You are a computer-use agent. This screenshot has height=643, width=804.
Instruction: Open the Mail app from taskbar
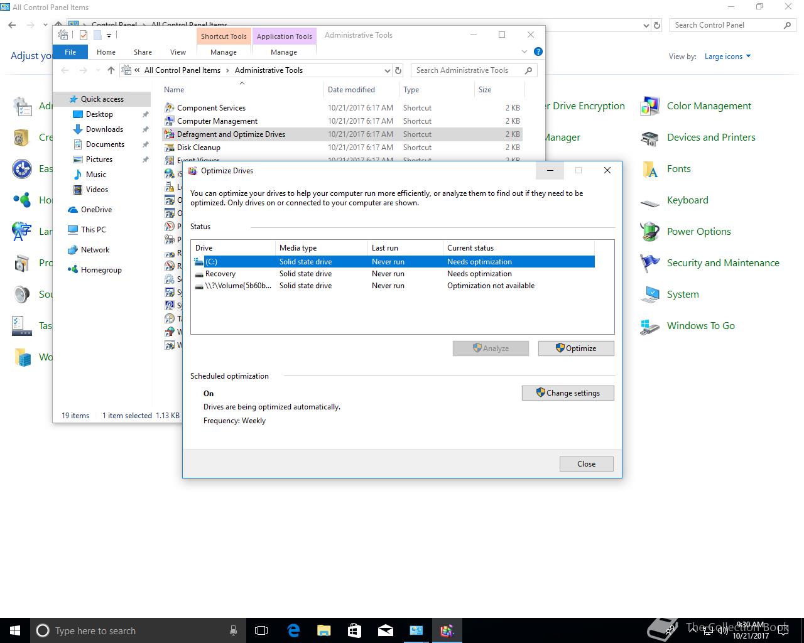coord(385,630)
